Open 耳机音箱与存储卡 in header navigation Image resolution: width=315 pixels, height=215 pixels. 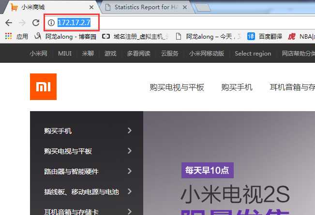point(292,87)
